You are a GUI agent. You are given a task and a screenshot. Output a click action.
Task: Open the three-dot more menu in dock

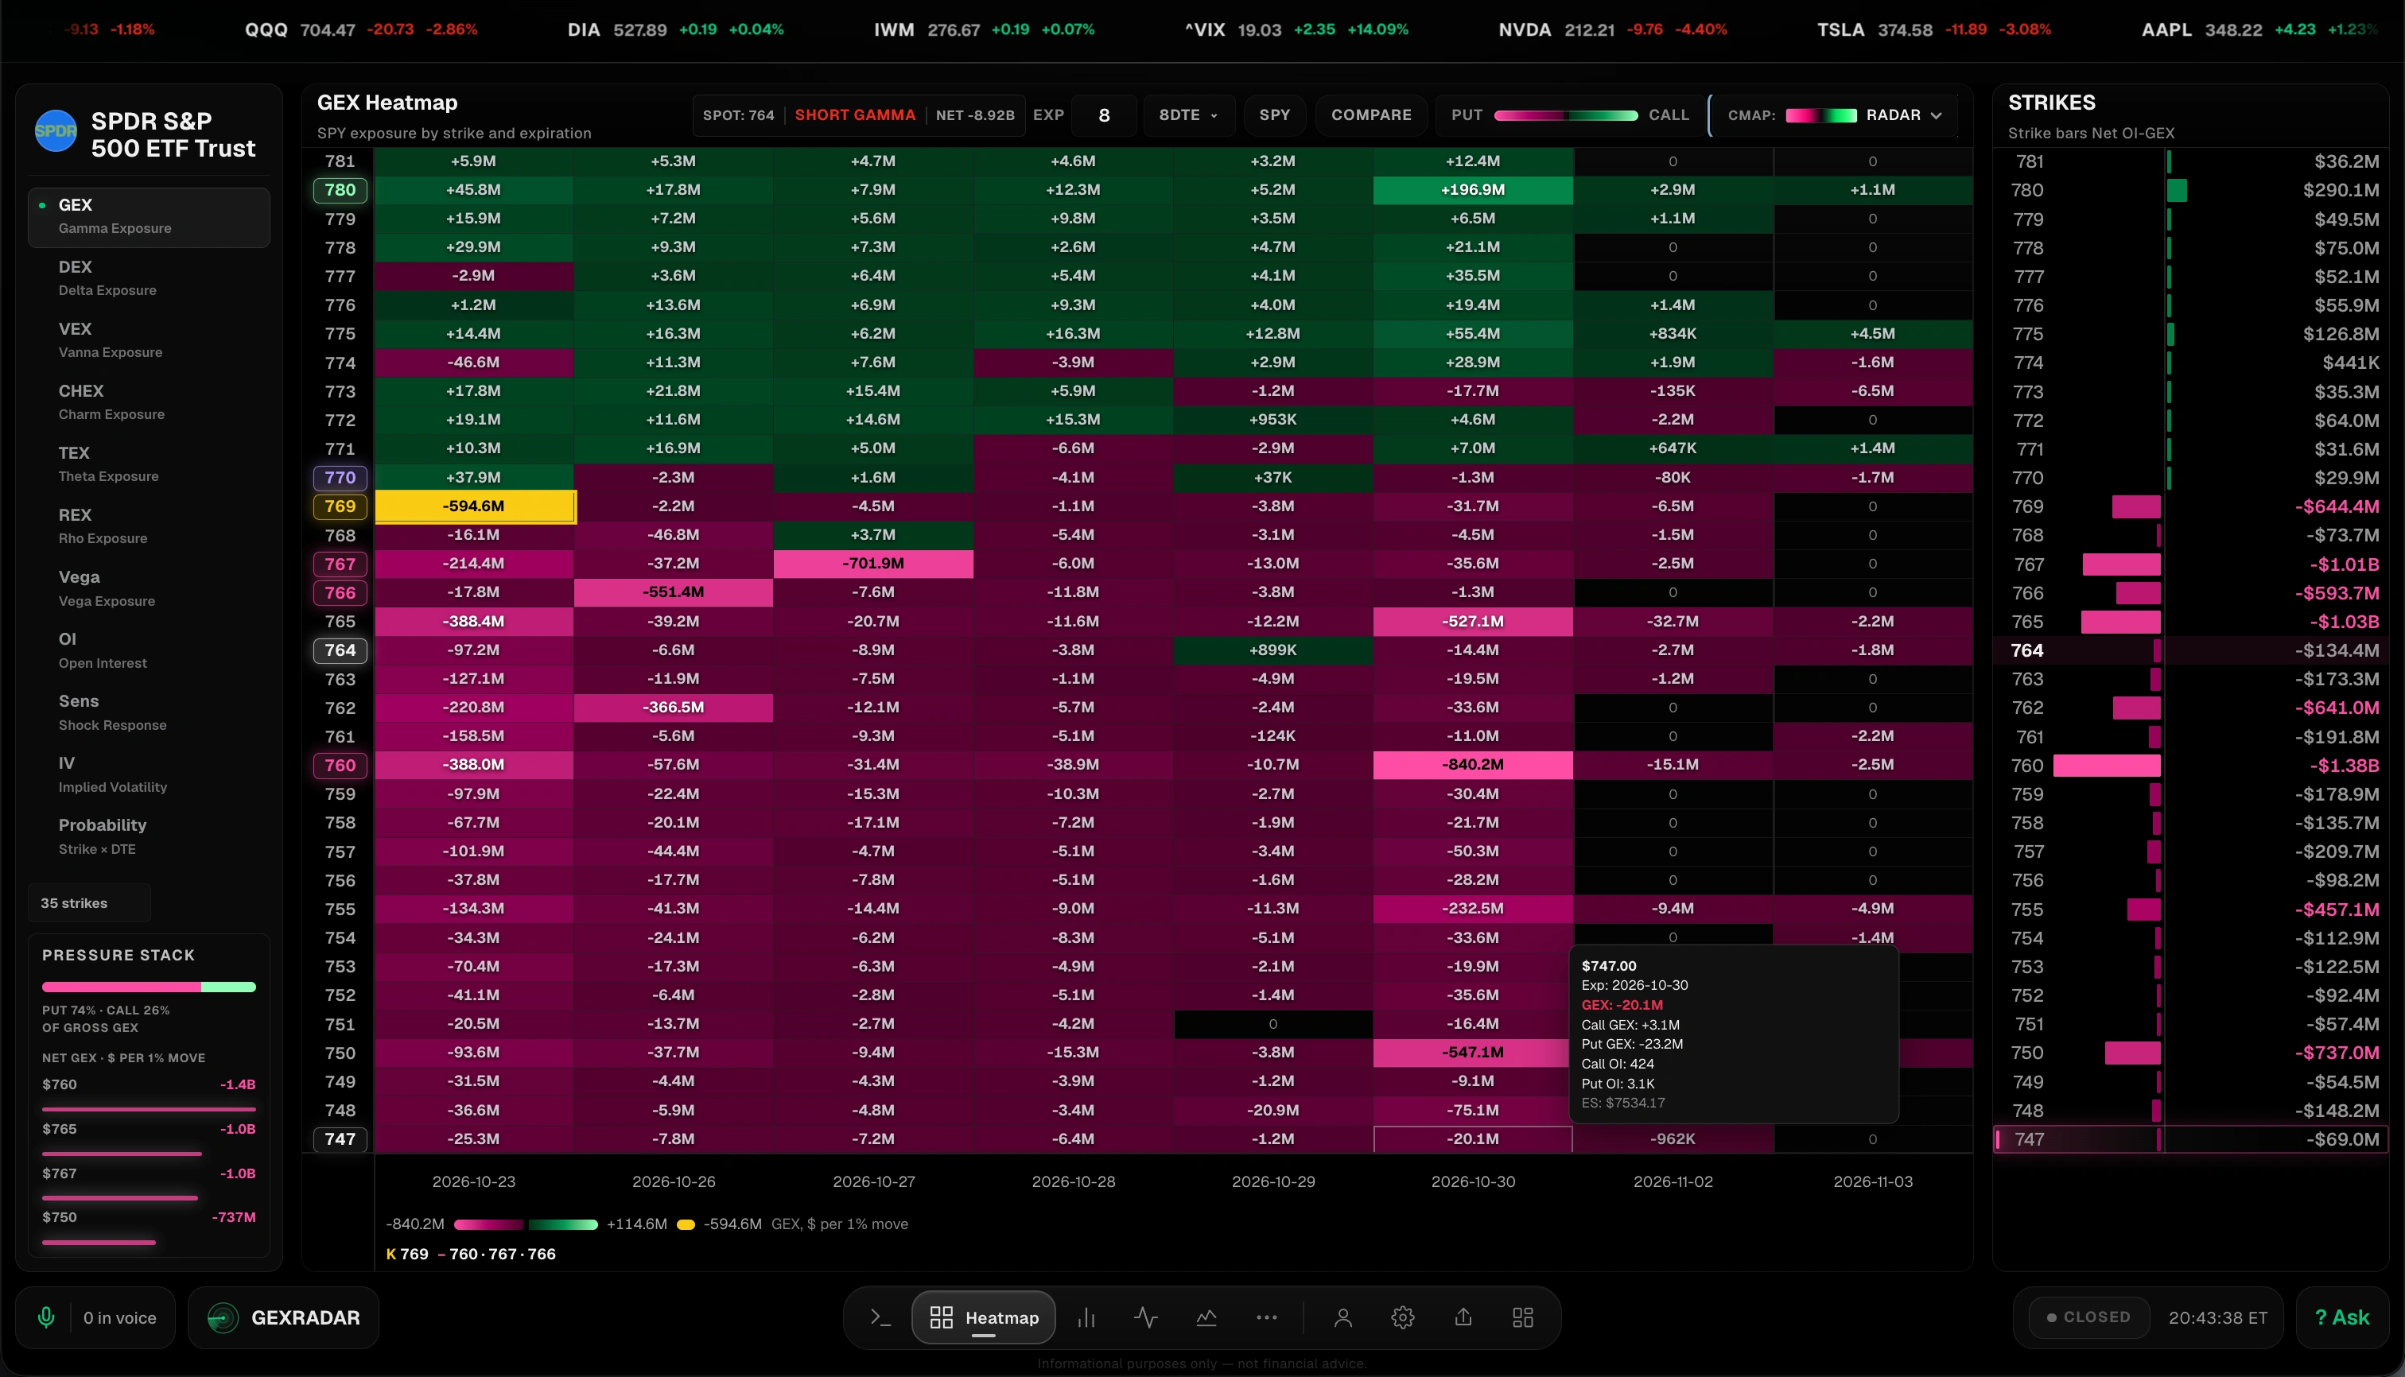click(x=1267, y=1317)
